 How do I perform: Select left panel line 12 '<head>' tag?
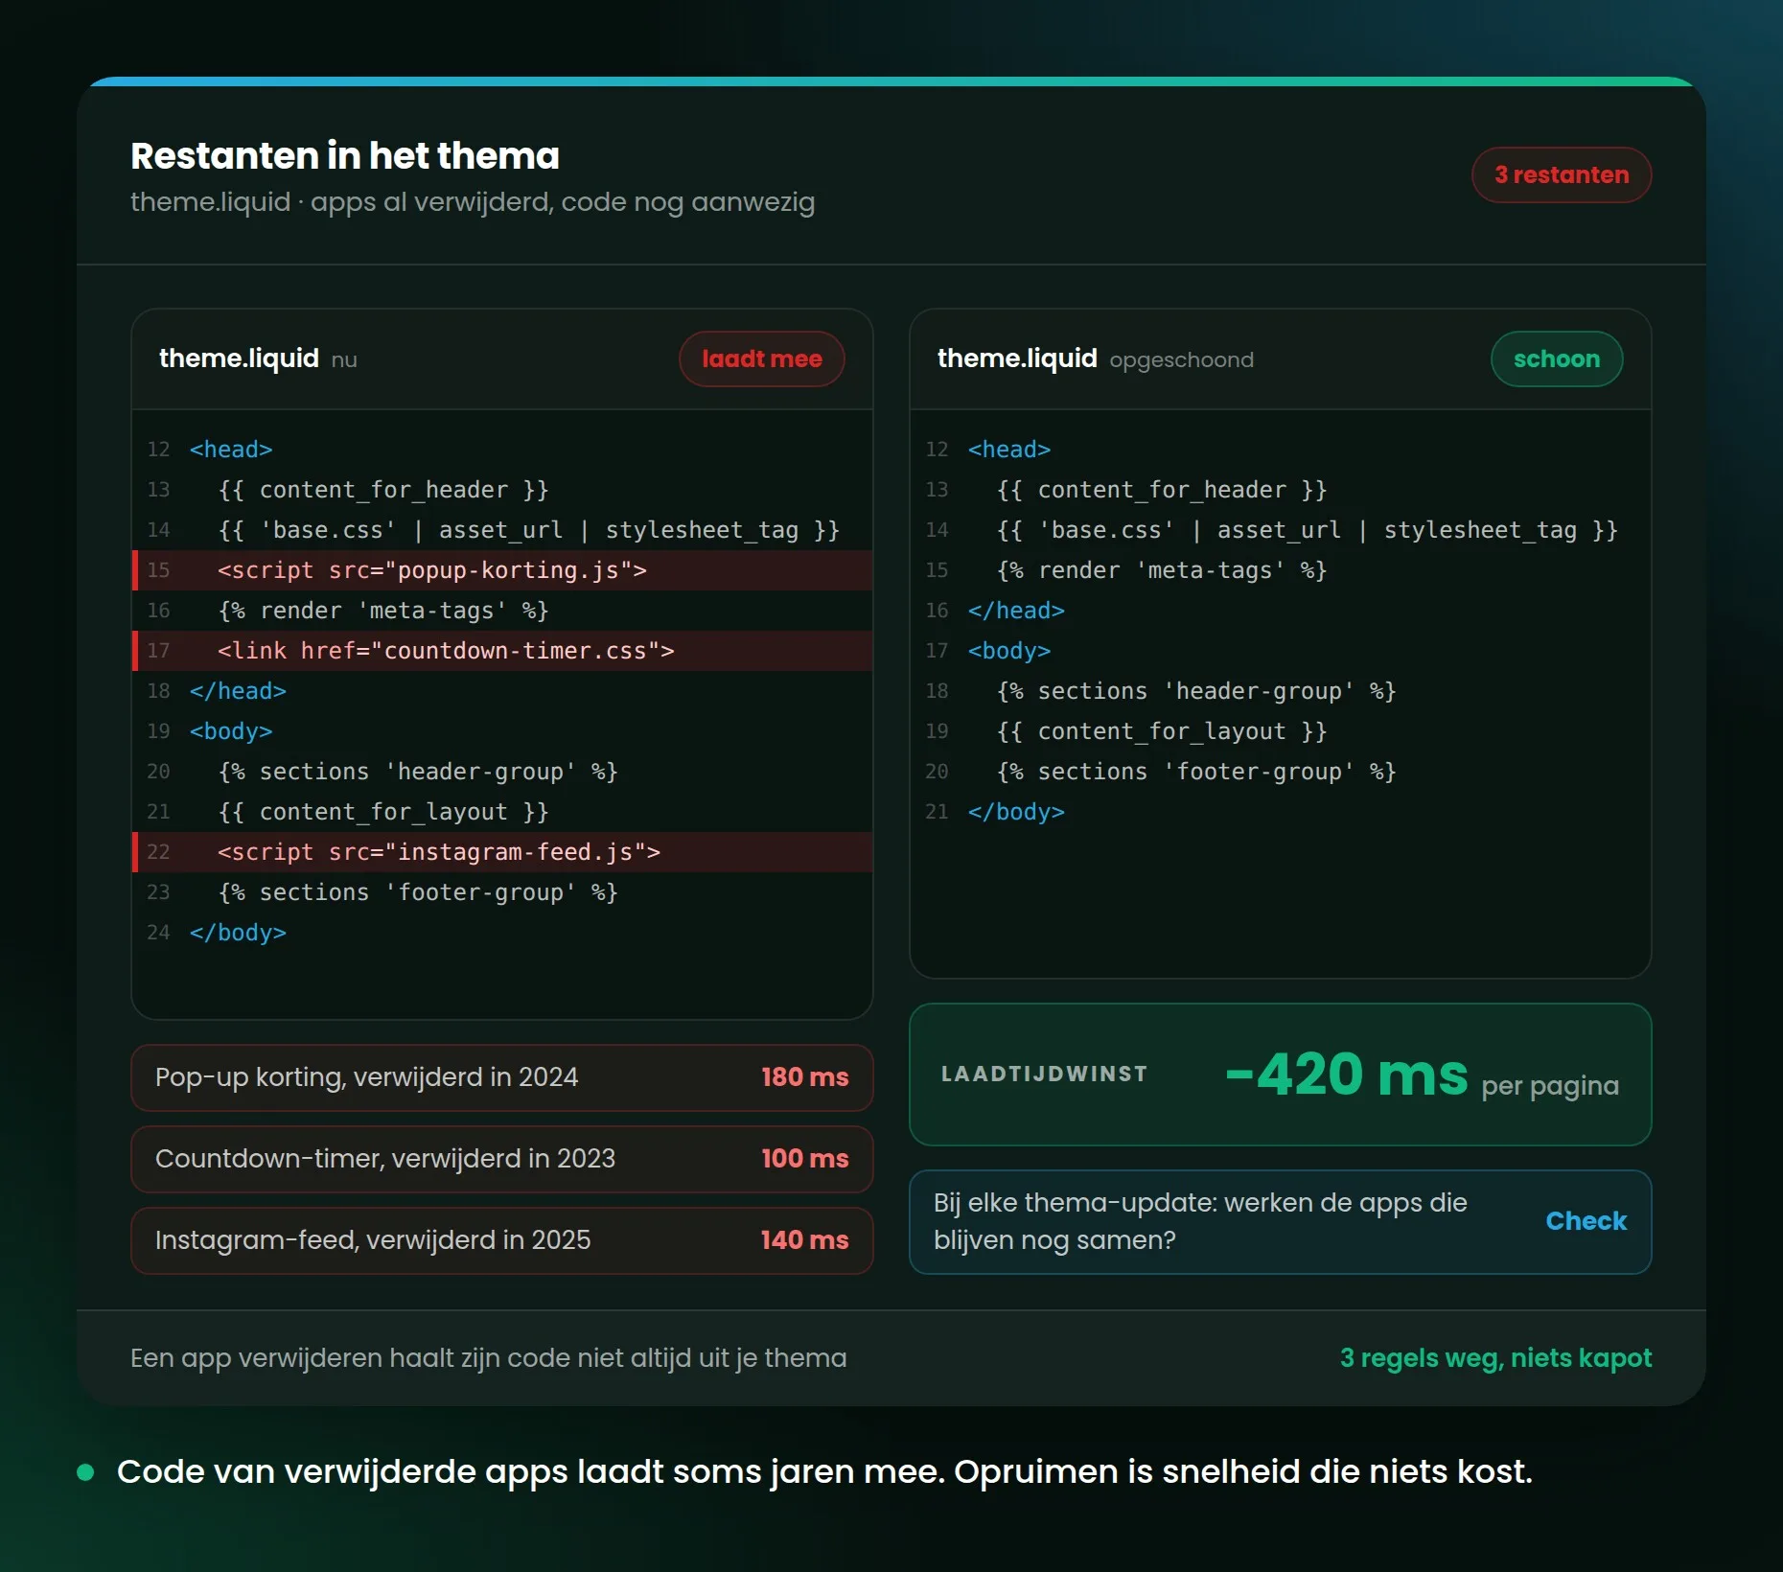(231, 450)
